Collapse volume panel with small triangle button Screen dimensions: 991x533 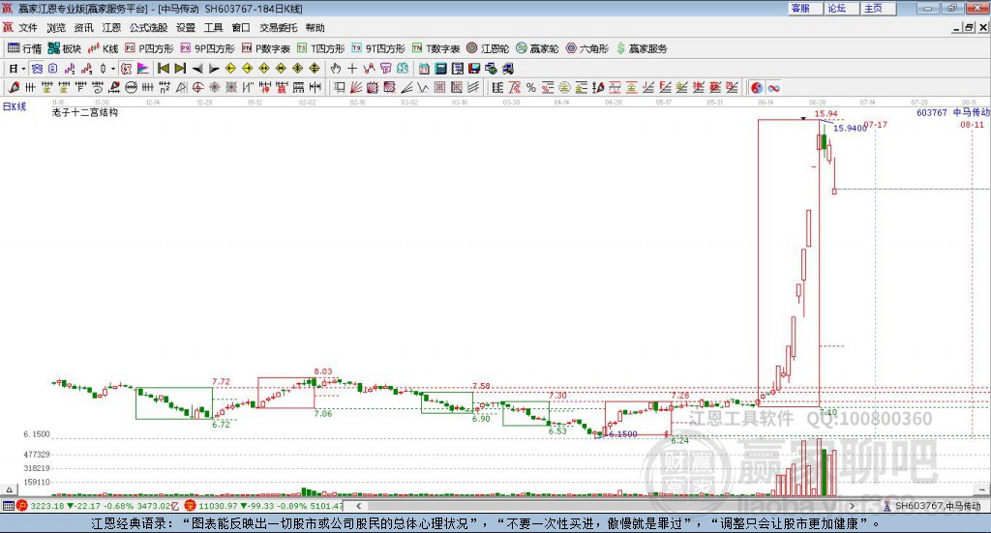point(9,489)
